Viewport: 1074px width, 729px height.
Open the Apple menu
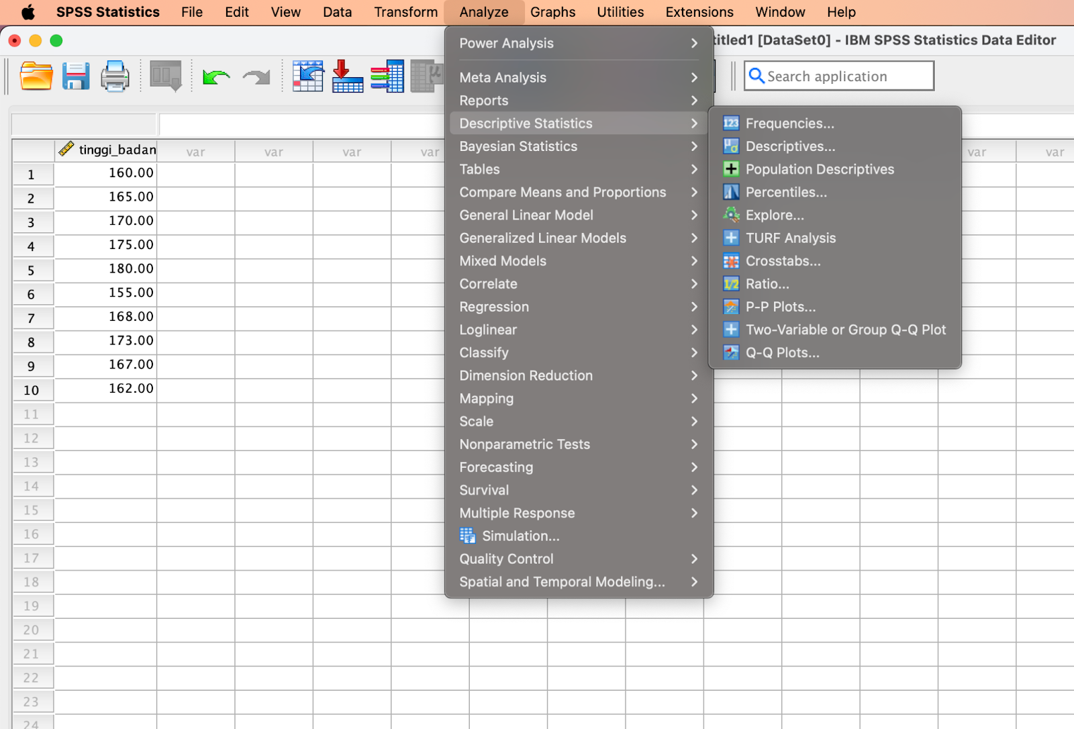pyautogui.click(x=28, y=12)
